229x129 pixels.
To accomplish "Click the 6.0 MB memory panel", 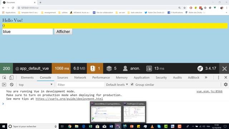I will (79, 68).
